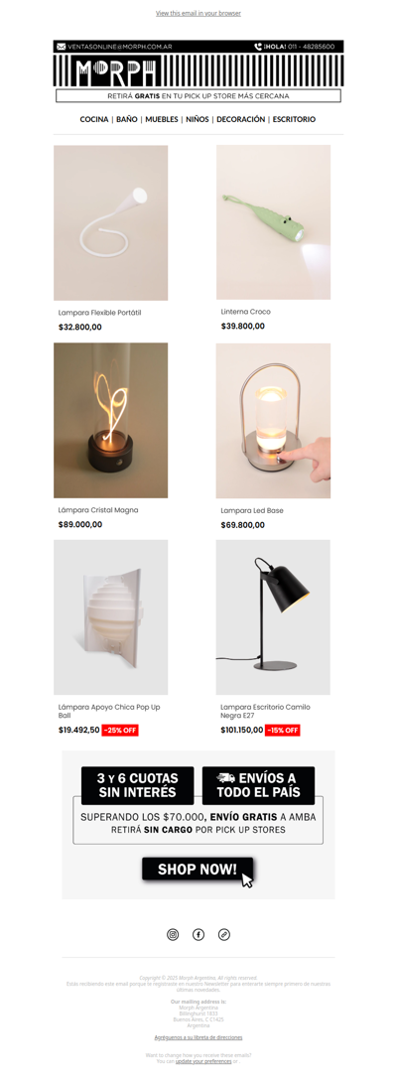397x1079 pixels.
Task: Click the SHOP NOW! button
Action: pyautogui.click(x=198, y=870)
